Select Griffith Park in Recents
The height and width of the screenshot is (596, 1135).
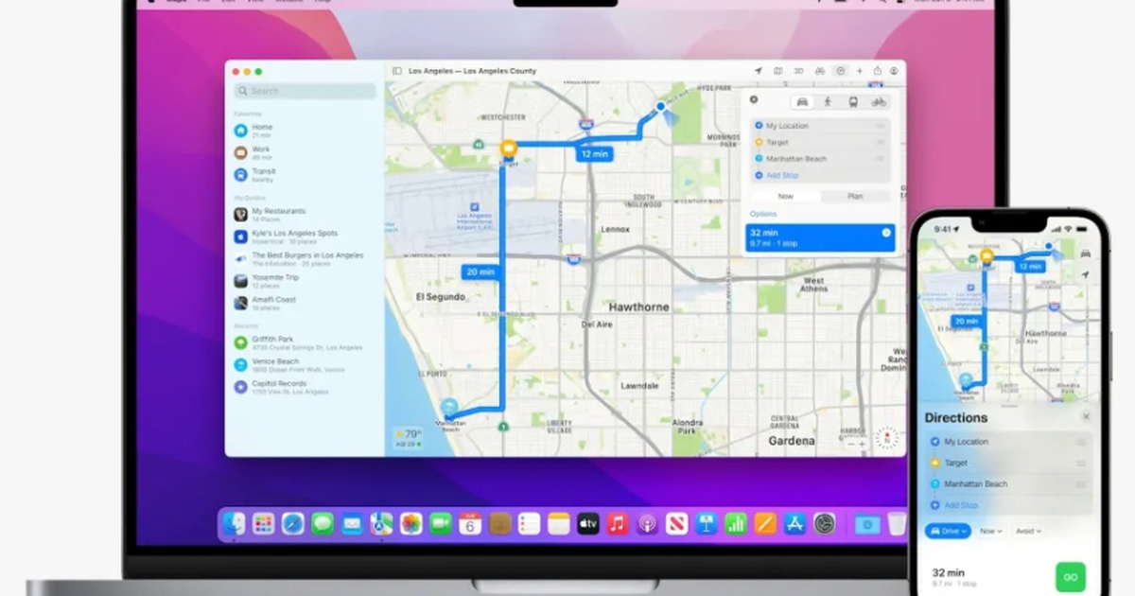point(305,342)
